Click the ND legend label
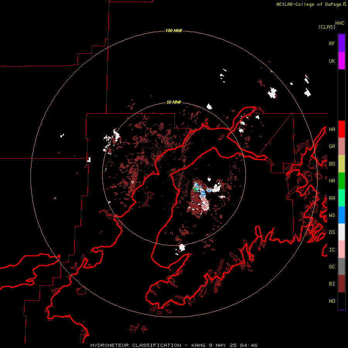 point(332,301)
